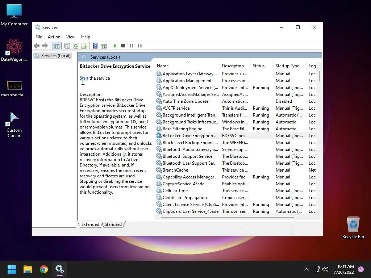371x278 pixels.
Task: Click the Show/Hide Action Pane icon
Action: click(104, 46)
